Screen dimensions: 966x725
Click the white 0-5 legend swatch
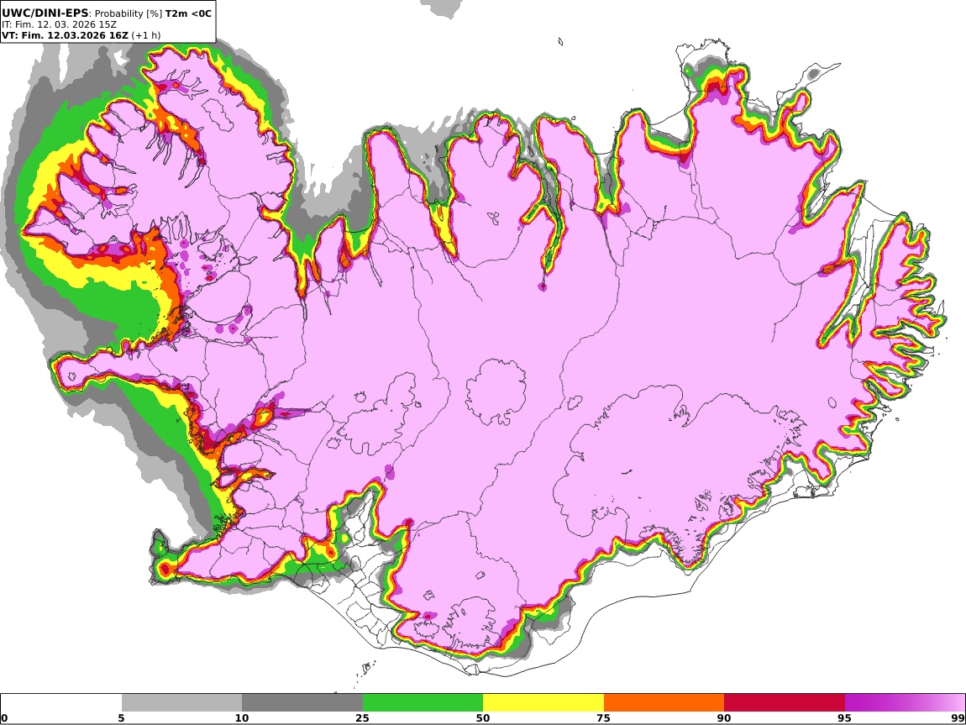[61, 702]
